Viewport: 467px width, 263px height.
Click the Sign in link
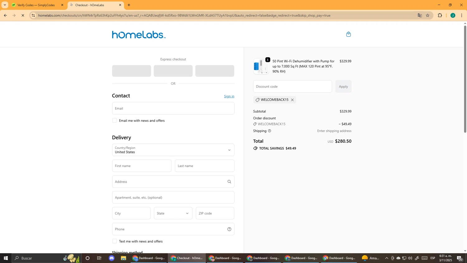[229, 96]
